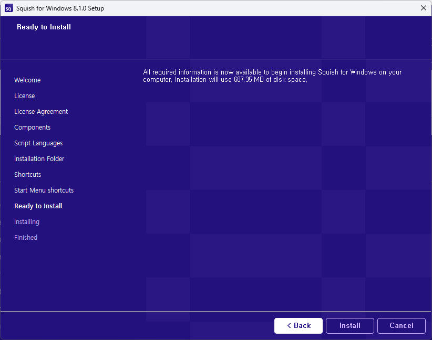Select the License step in sidebar
Viewport: 432px width, 340px height.
coord(25,95)
